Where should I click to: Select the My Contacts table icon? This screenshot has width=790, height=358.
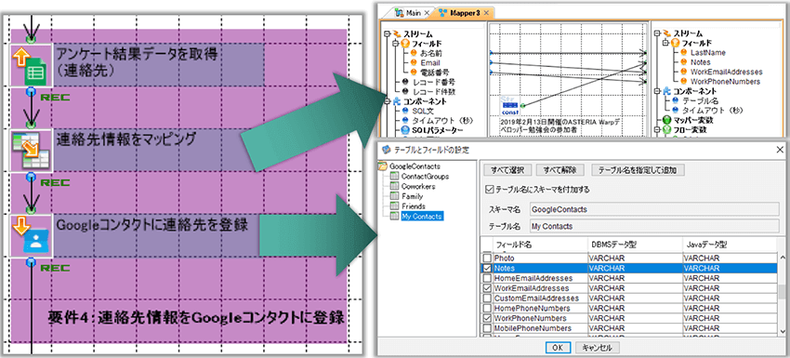tap(395, 217)
